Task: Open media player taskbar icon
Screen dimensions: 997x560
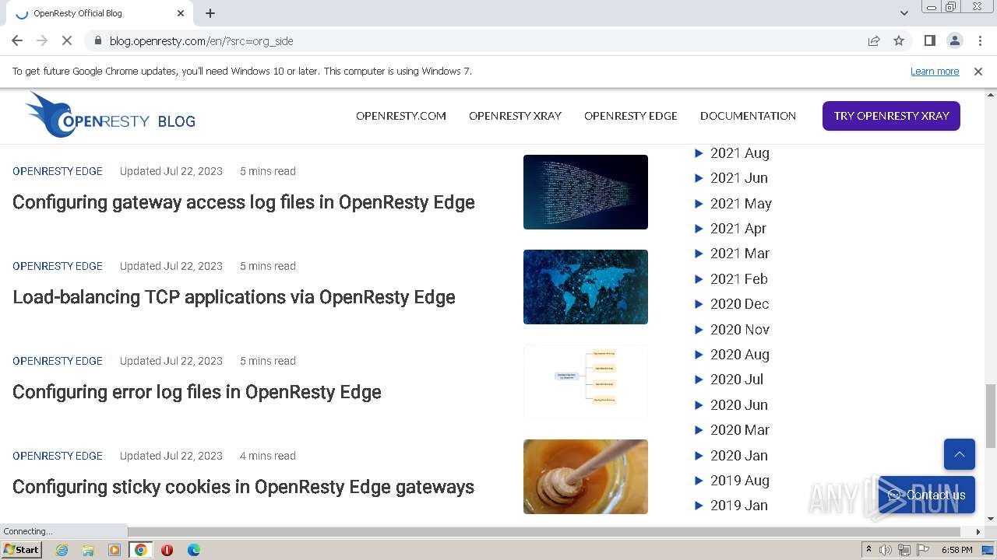Action: tap(114, 550)
